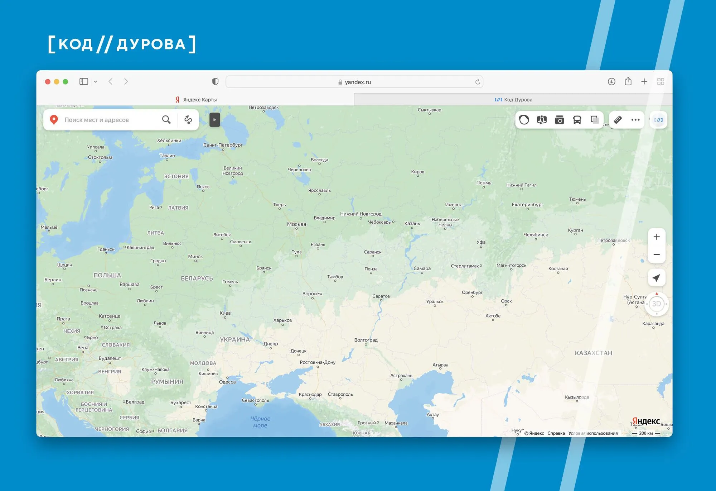This screenshot has height=491, width=716.
Task: Expand the dark play panel button
Action: [x=214, y=120]
